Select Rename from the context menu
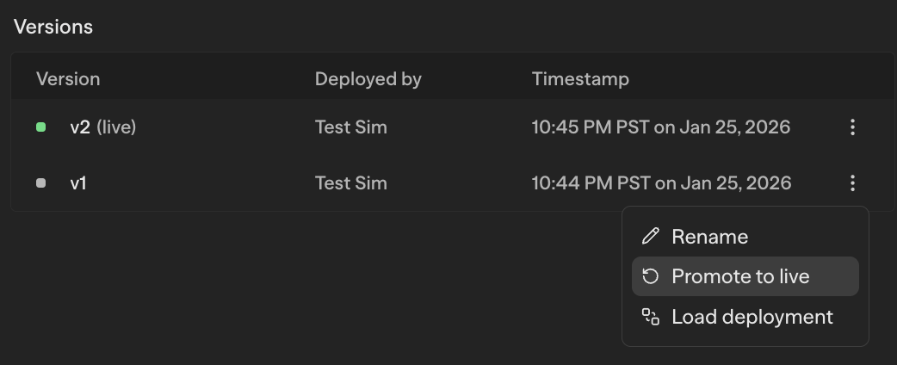The width and height of the screenshot is (897, 365). 709,237
